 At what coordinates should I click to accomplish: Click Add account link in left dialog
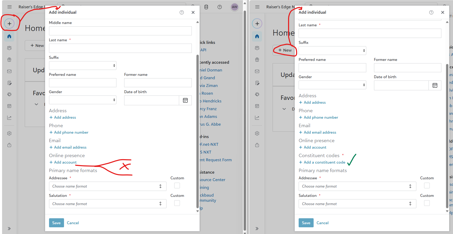coord(63,162)
